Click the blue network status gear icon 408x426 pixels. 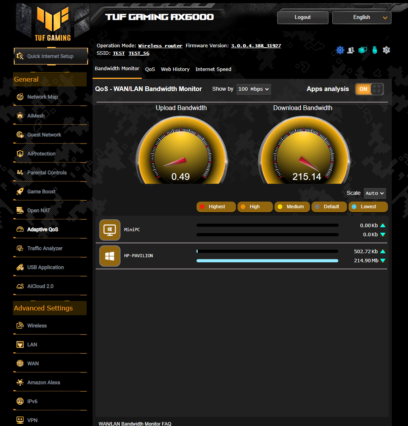pos(340,50)
